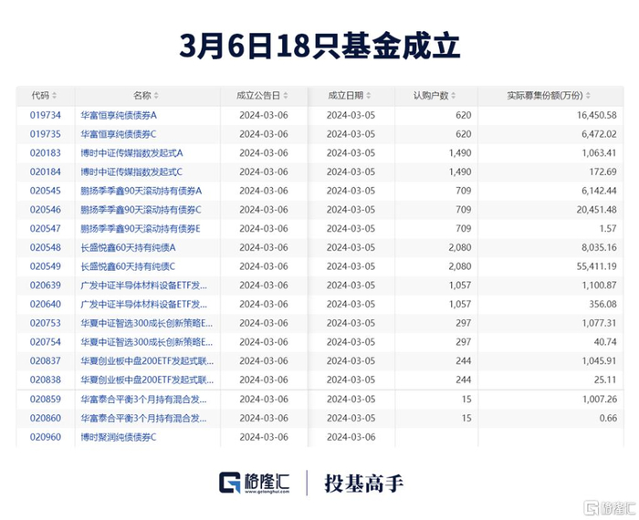Select the share value 1,007.26
Screen dimensions: 639x520
coord(600,399)
